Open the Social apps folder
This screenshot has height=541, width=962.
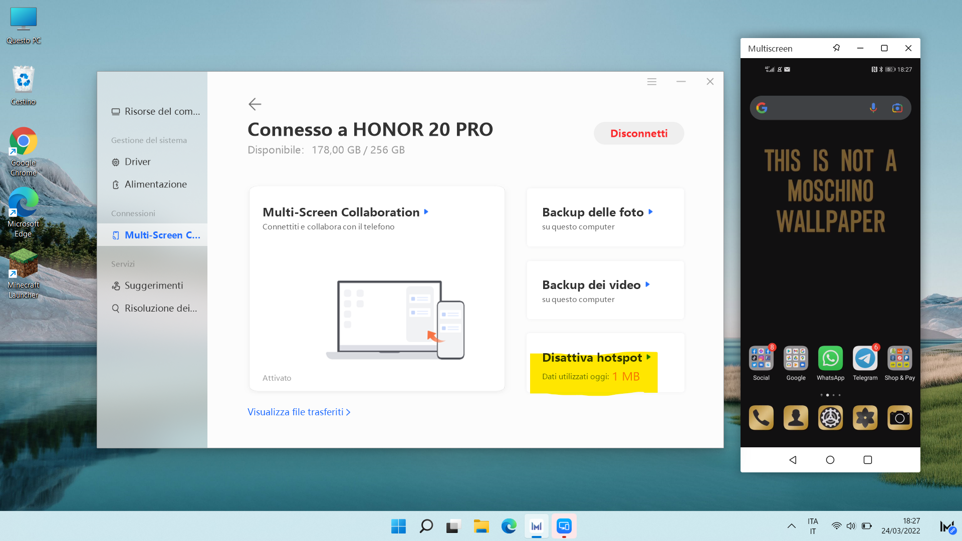[761, 358]
